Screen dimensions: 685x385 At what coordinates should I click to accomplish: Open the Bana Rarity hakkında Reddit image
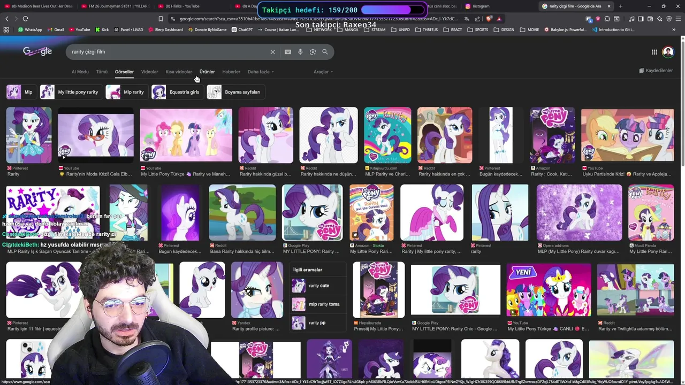click(242, 213)
